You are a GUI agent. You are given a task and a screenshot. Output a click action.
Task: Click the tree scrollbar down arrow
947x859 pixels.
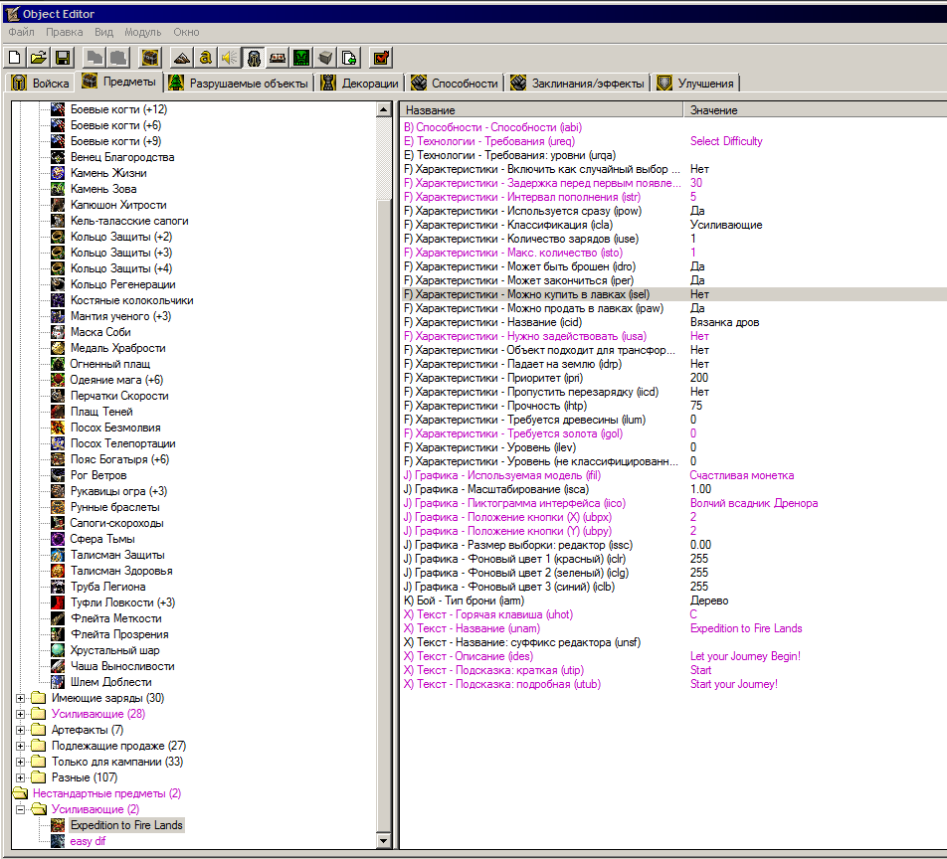(384, 841)
